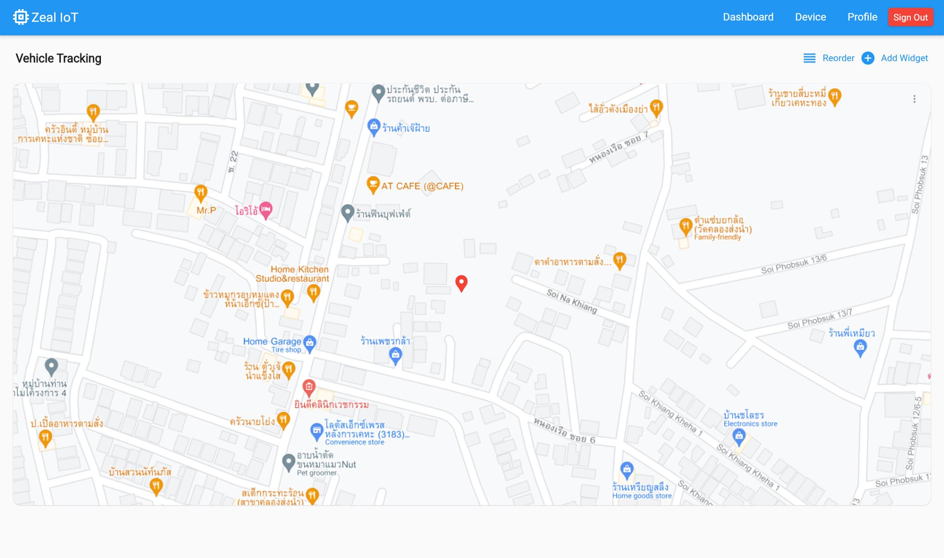Open the Dashboard nav item
The height and width of the screenshot is (558, 944).
(x=748, y=17)
